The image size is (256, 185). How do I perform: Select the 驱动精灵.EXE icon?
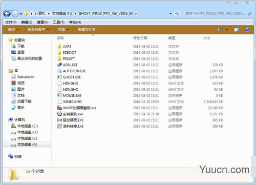[59, 120]
